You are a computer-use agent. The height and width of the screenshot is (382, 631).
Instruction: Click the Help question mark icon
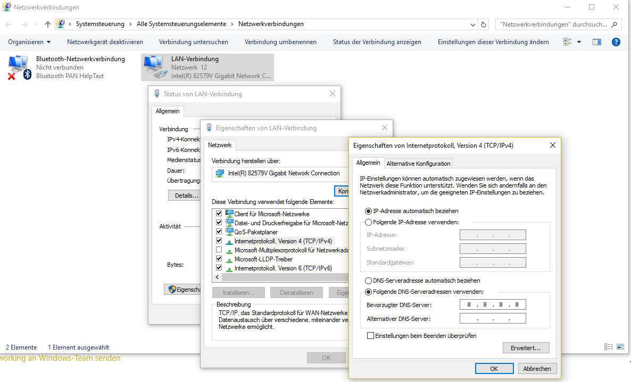point(616,42)
